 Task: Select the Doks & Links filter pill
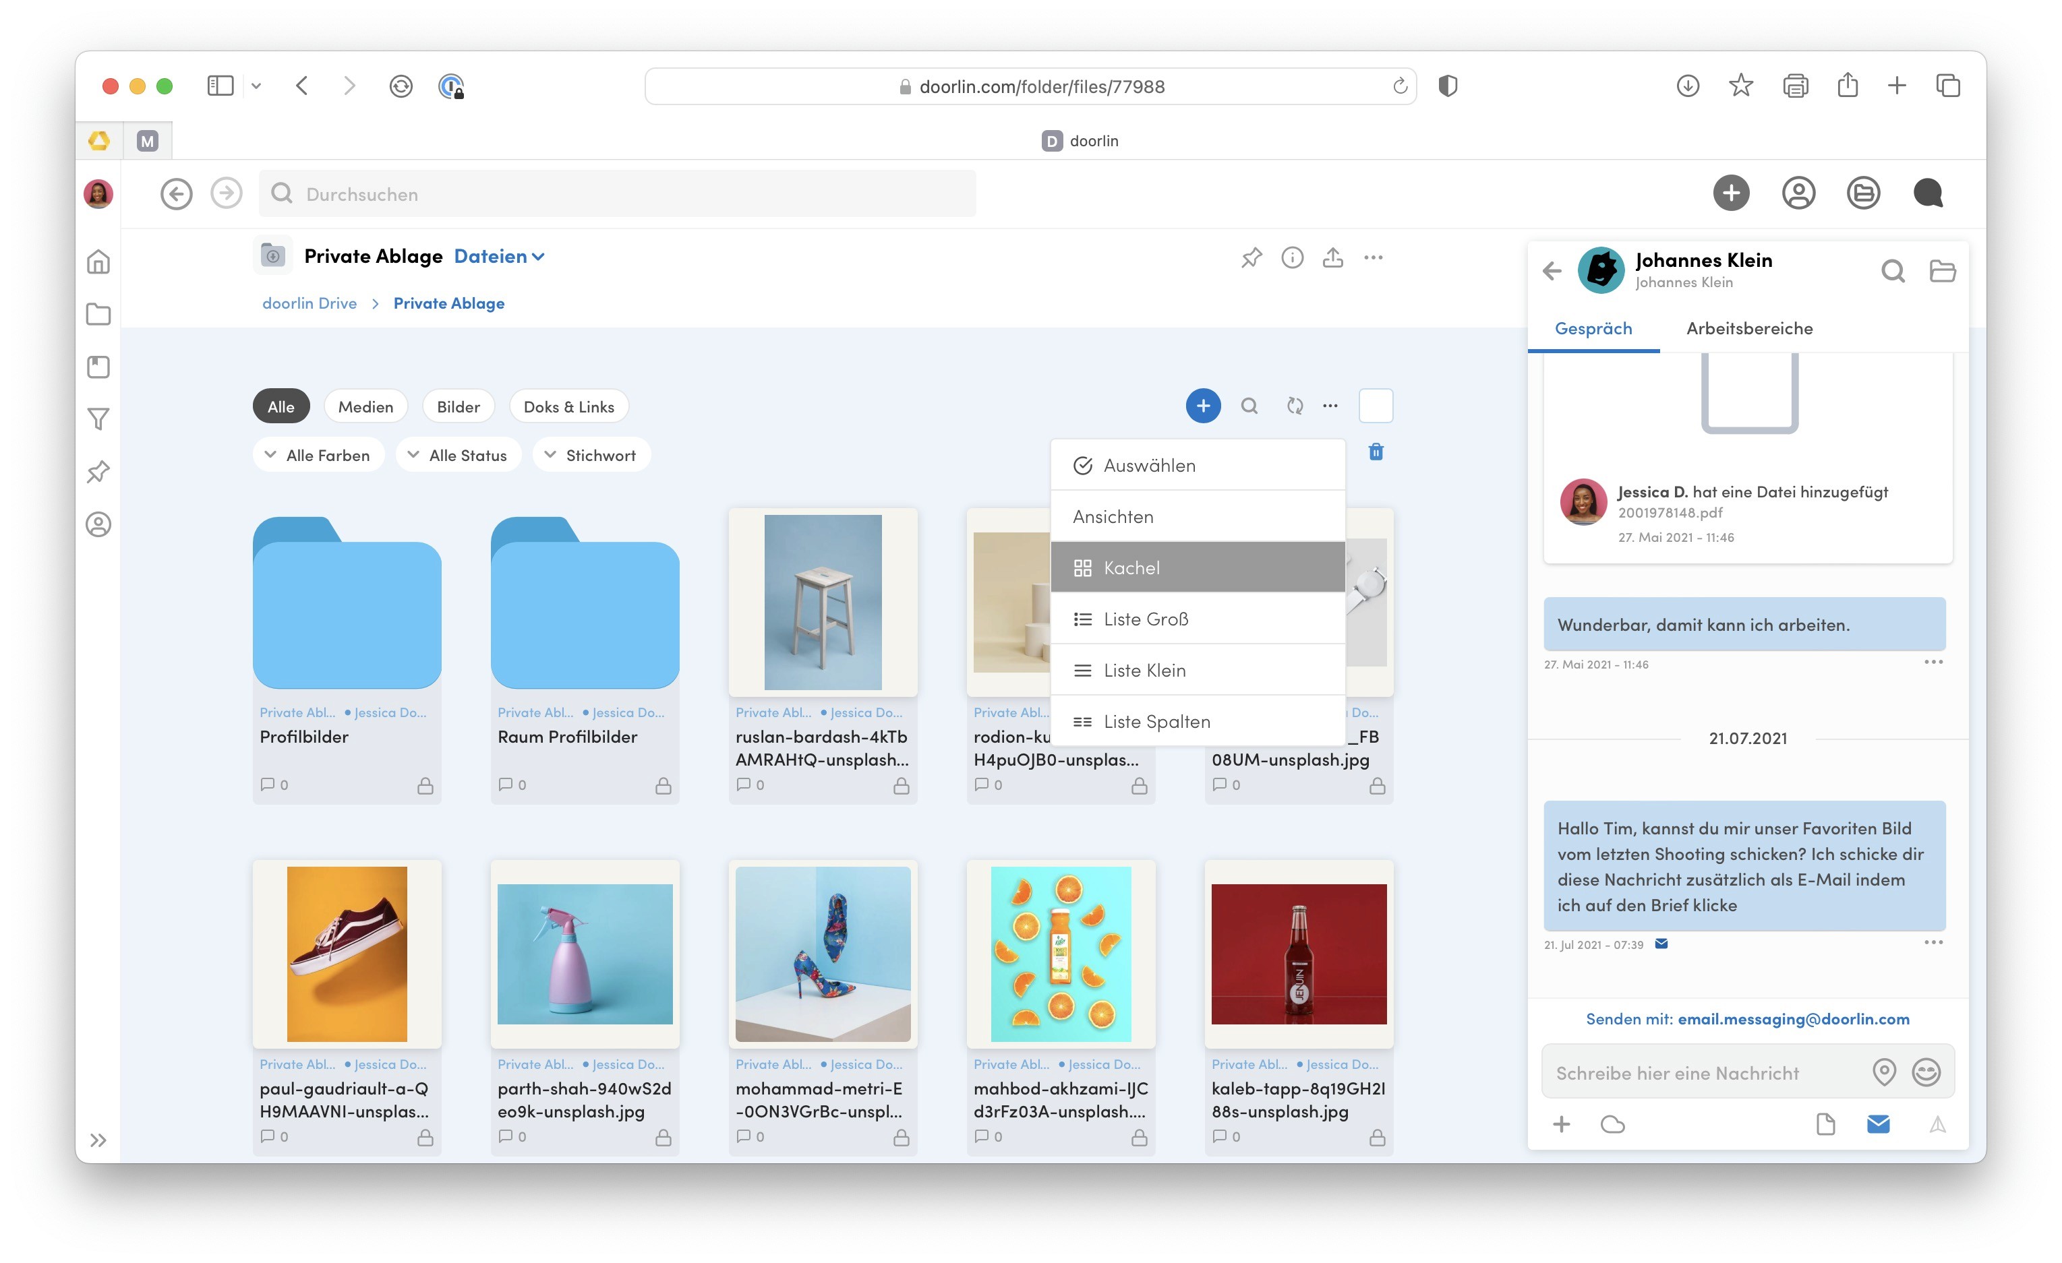pyautogui.click(x=569, y=406)
